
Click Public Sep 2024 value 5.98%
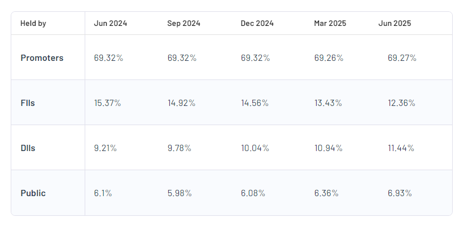pyautogui.click(x=180, y=193)
